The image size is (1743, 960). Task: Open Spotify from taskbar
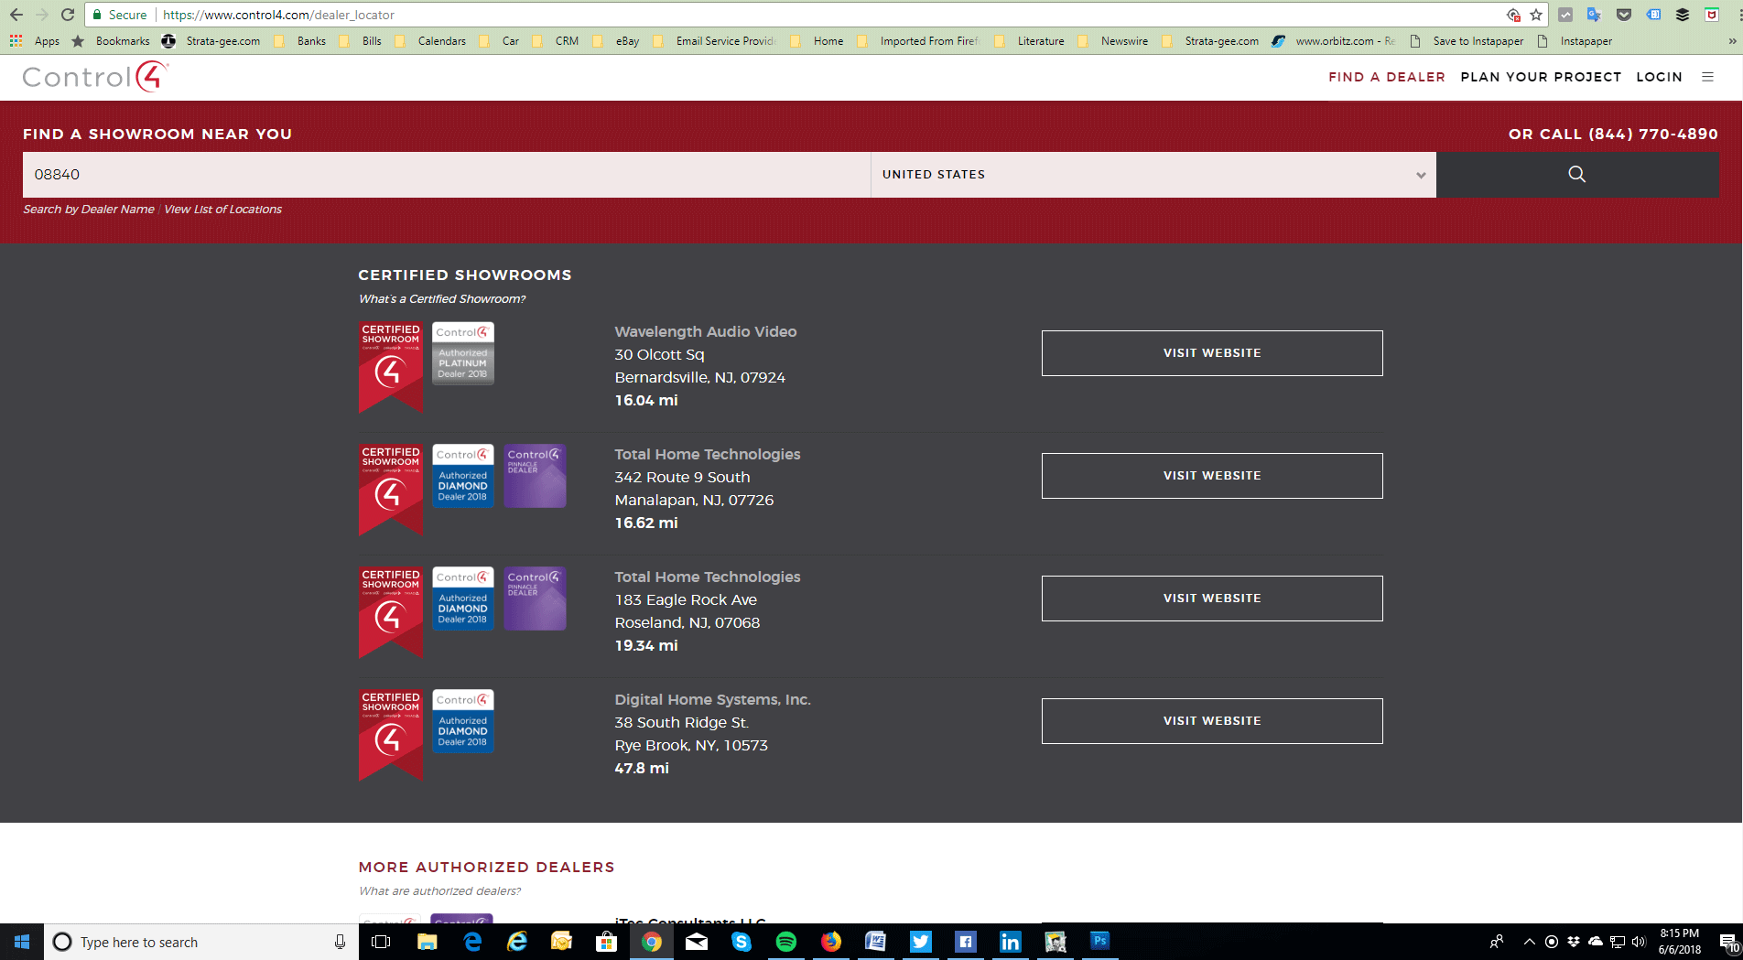[x=786, y=942]
